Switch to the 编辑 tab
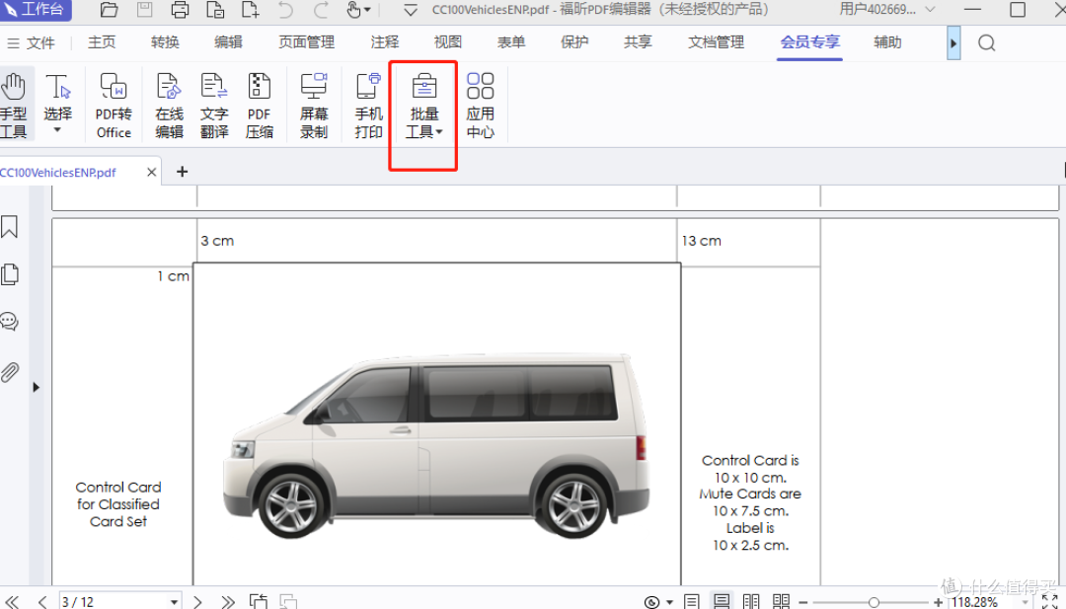The height and width of the screenshot is (609, 1066). (228, 42)
